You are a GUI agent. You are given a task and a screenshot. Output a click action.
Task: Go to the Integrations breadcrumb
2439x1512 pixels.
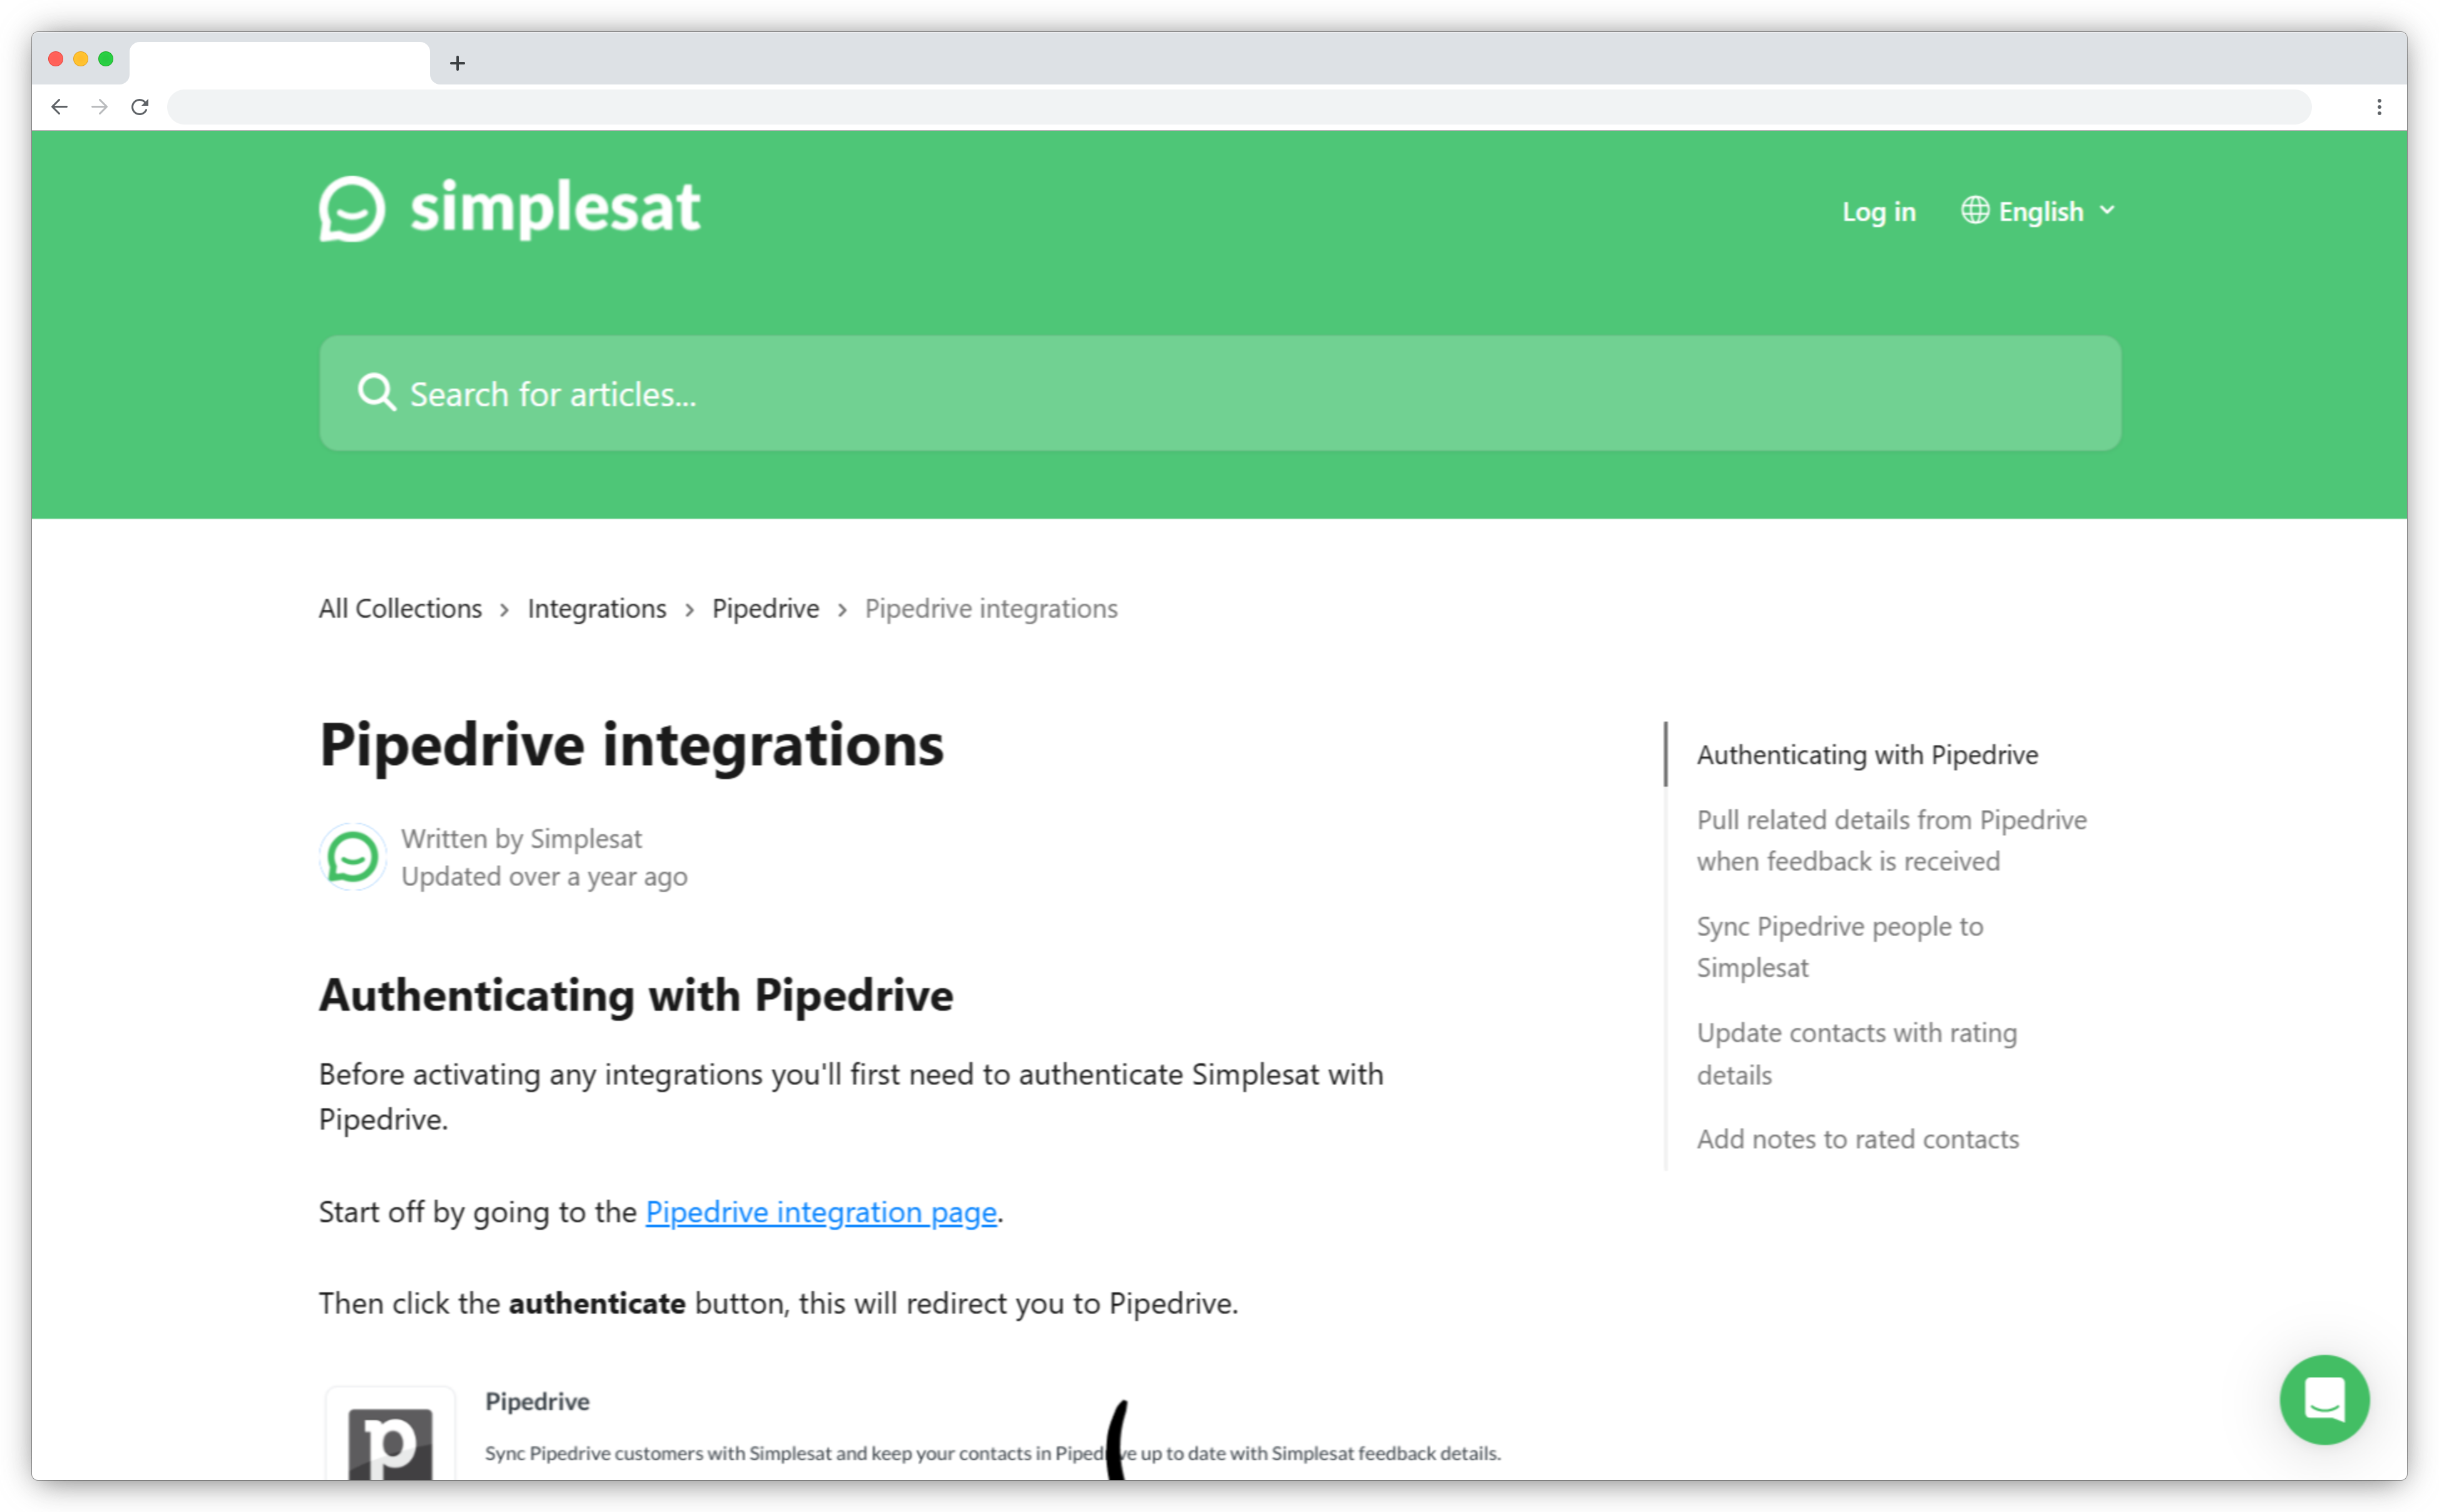(596, 608)
